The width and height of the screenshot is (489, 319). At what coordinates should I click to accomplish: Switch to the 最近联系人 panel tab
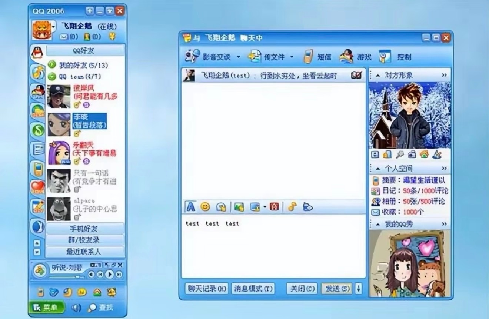point(85,252)
